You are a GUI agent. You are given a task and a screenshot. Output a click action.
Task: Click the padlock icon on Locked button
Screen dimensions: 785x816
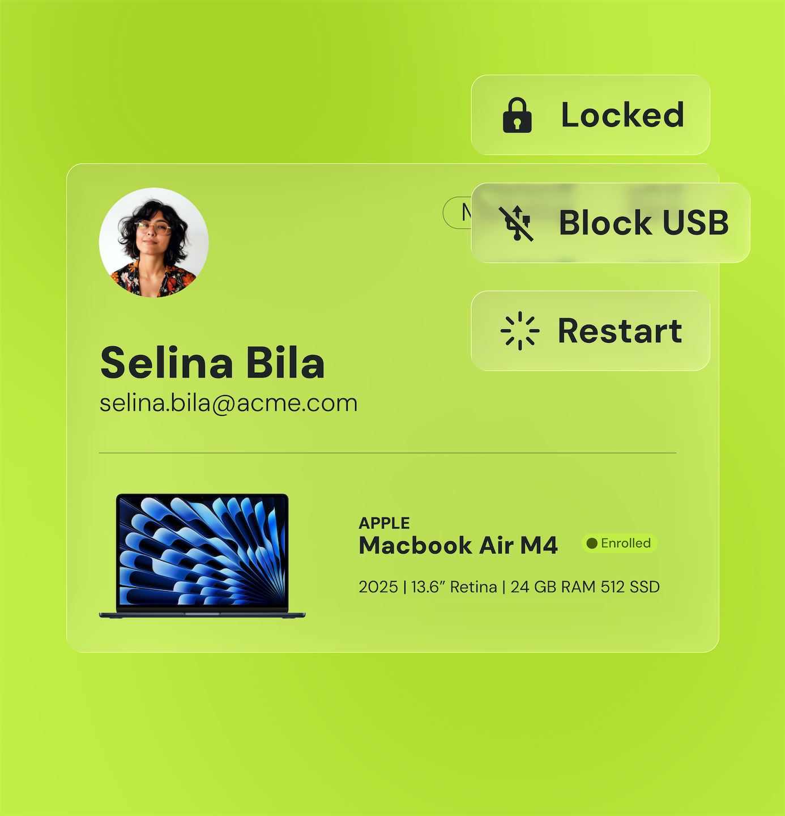(x=517, y=115)
